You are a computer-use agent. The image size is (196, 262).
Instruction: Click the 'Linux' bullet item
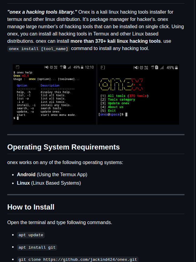[x=49, y=183]
